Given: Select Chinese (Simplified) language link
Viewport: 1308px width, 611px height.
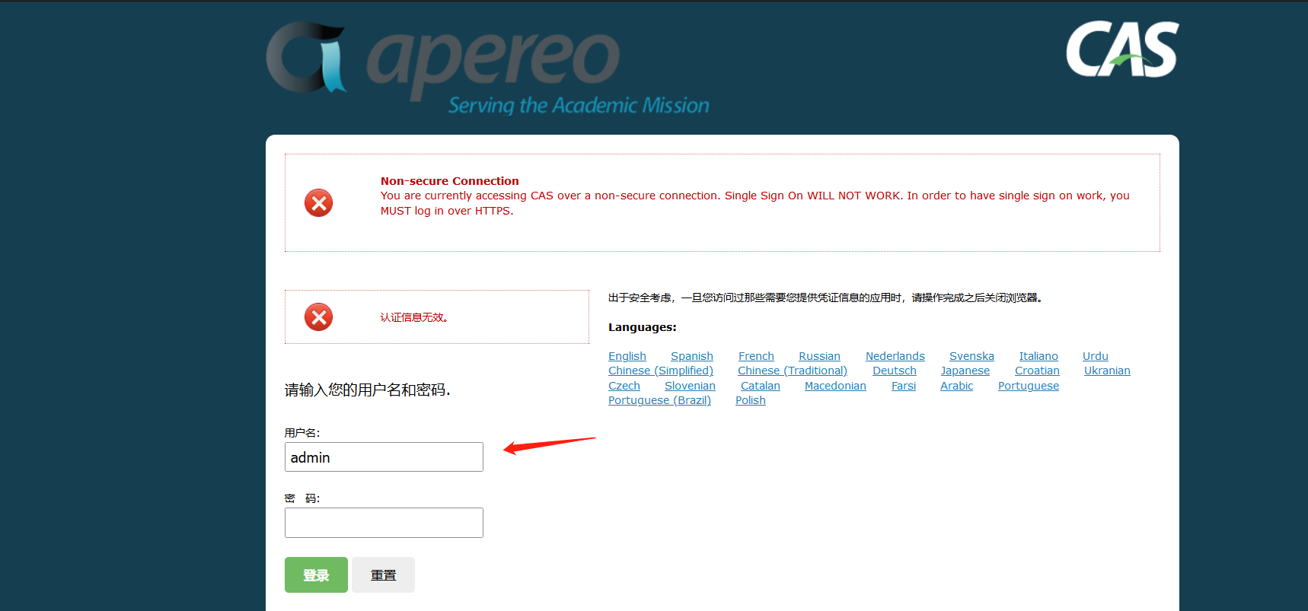Looking at the screenshot, I should pos(661,371).
